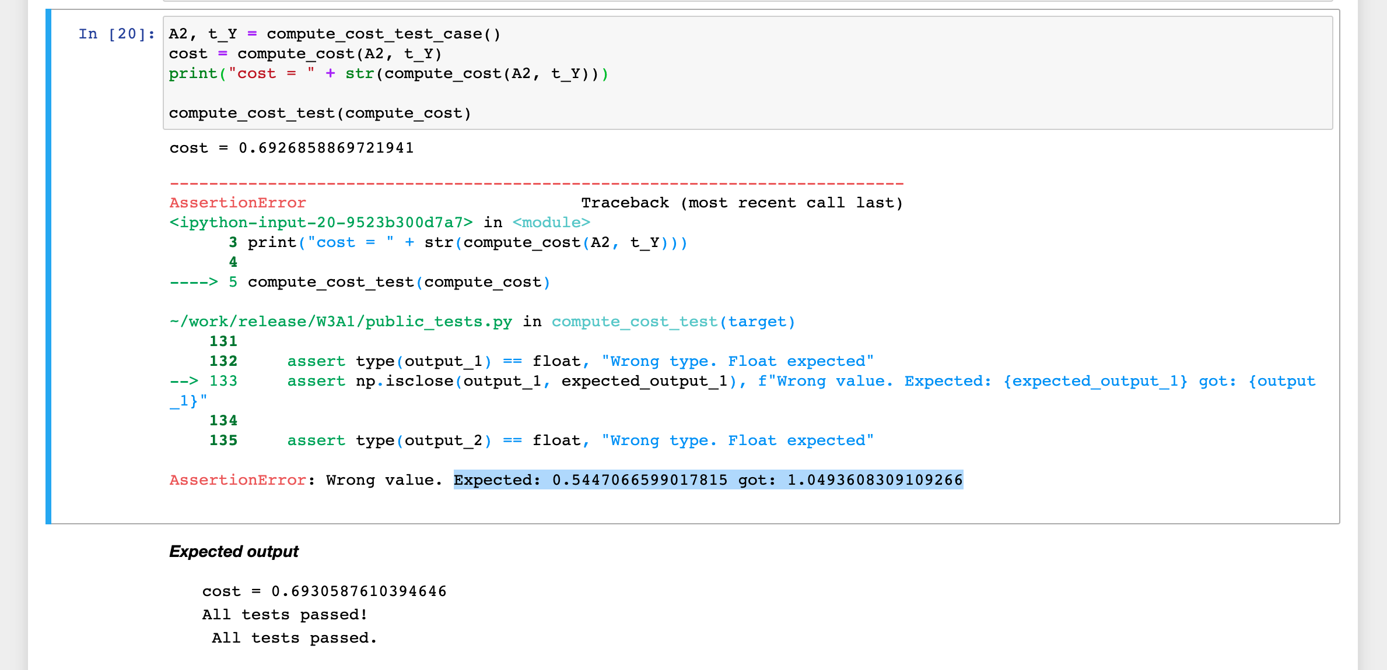
Task: Click the expected cost = 0.6930587610394646 text
Action: pyautogui.click(x=324, y=591)
